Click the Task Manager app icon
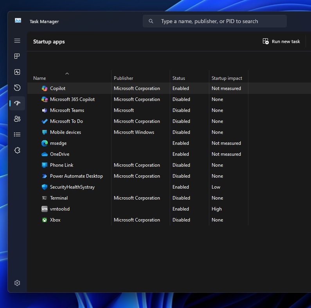Screen dimensions: 311x308 coord(18,20)
